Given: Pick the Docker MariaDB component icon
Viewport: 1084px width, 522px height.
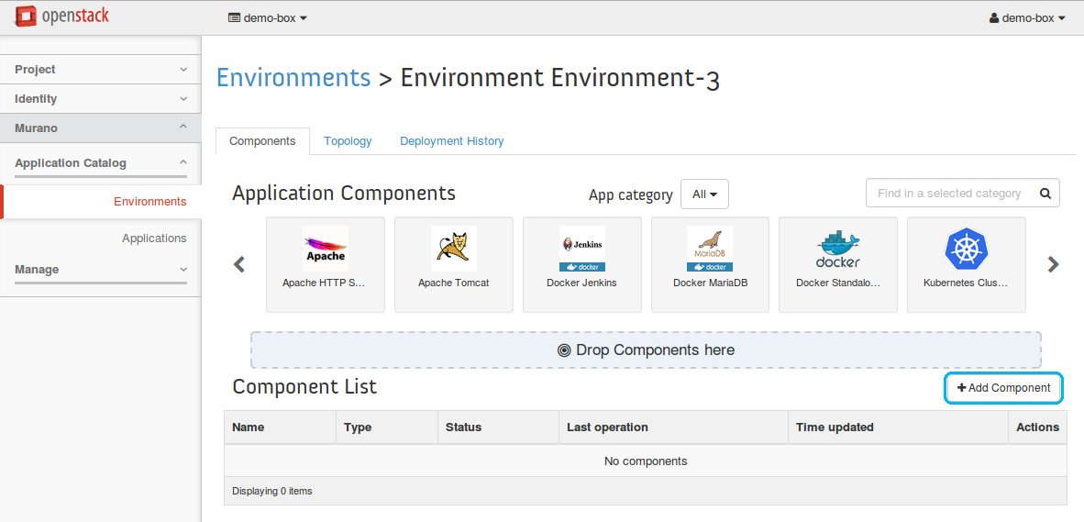Looking at the screenshot, I should 710,249.
